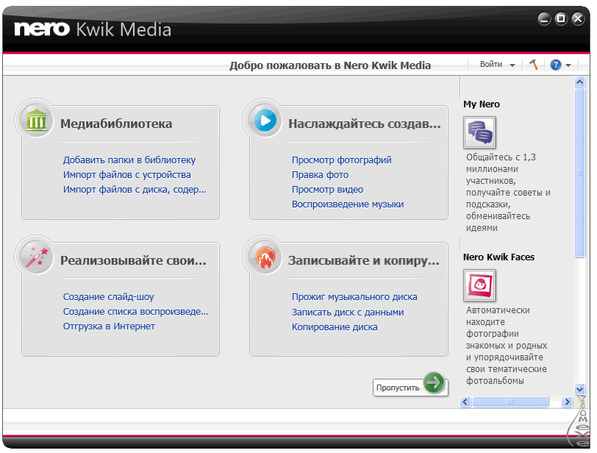Open the hammer options icon

pyautogui.click(x=534, y=65)
